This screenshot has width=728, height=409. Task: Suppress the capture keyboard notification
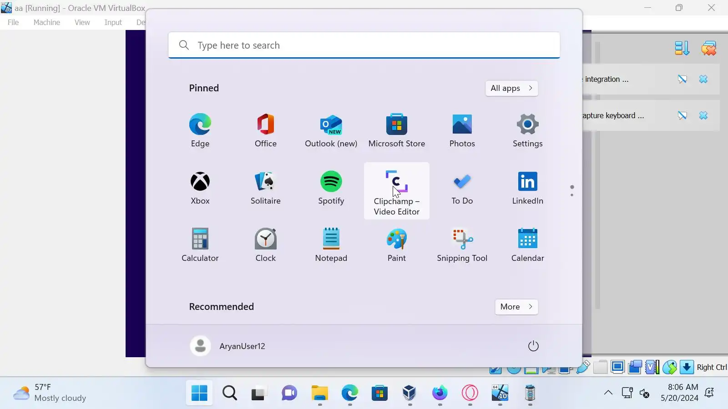click(682, 115)
